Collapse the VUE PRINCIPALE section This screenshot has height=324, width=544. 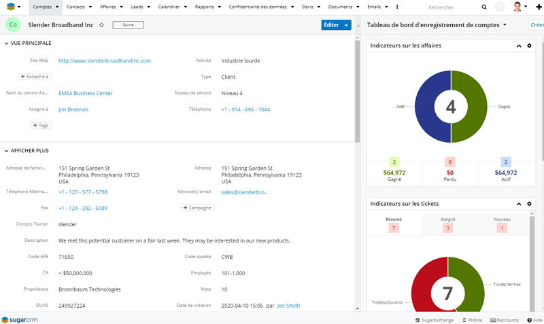click(x=6, y=43)
